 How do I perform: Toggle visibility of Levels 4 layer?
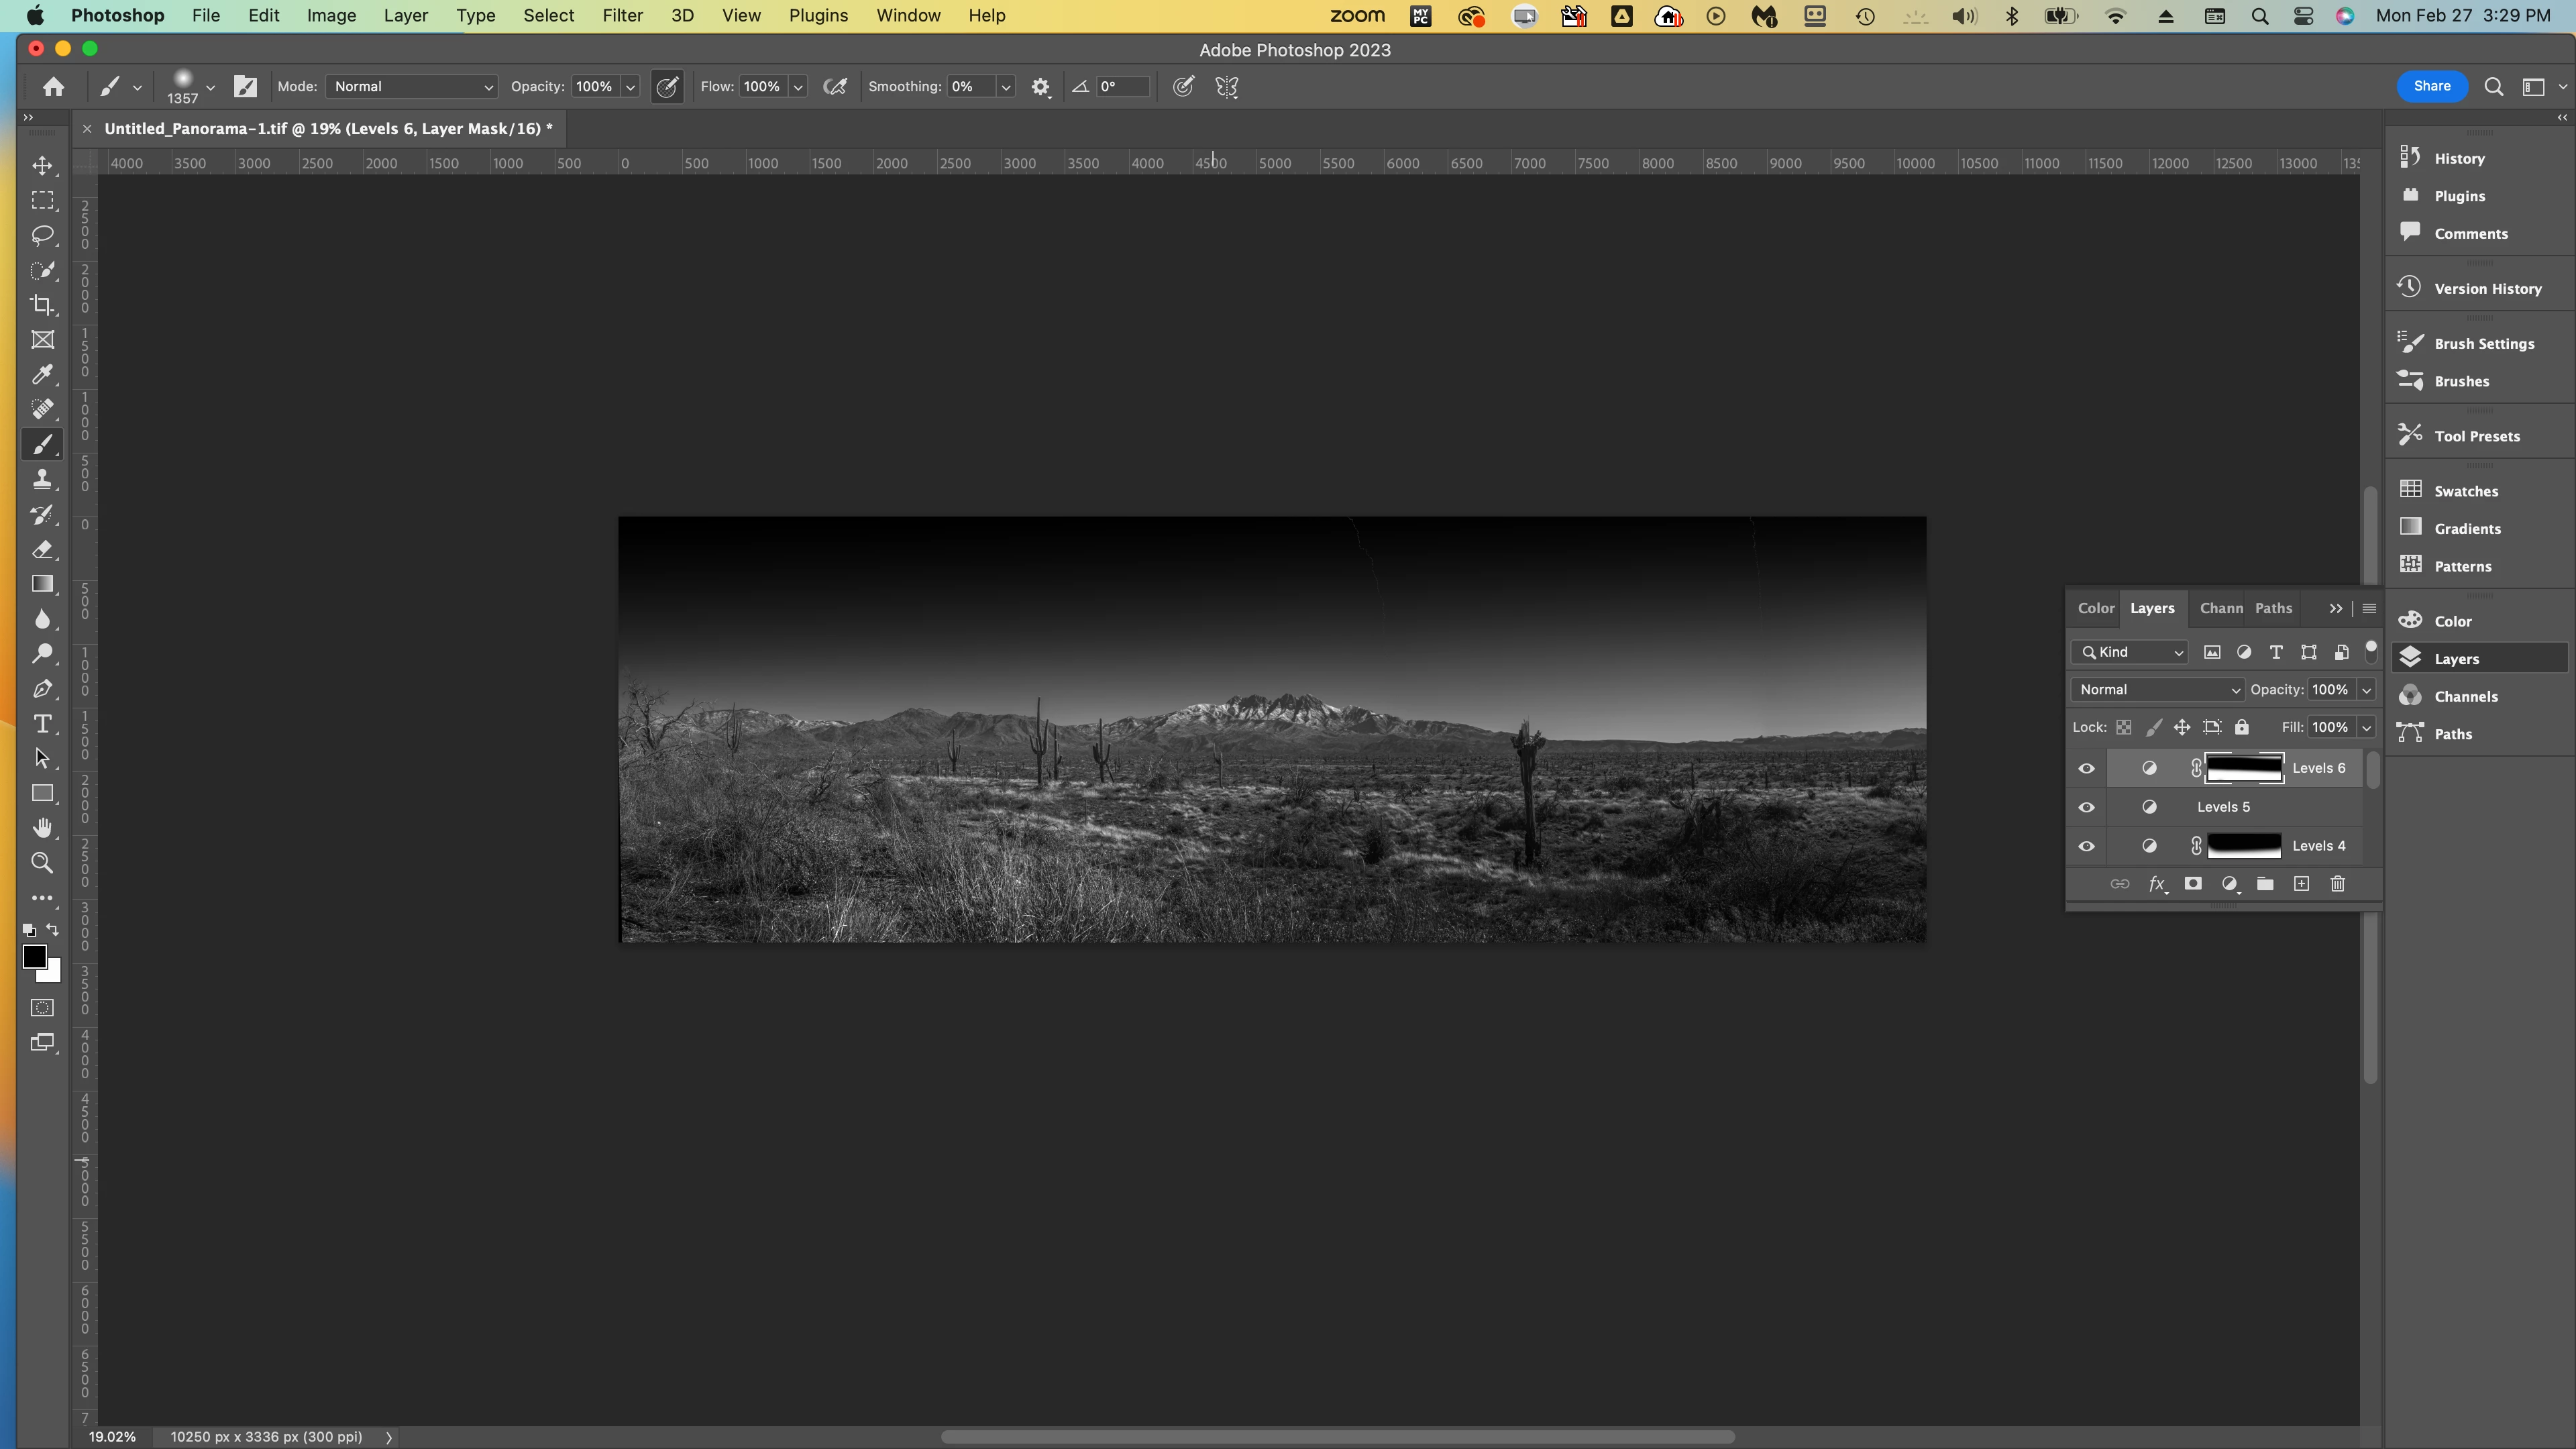2086,846
